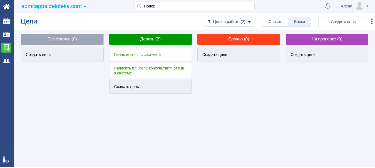
Task: Click the green 'Делать (2)' column header
Action: (150, 39)
